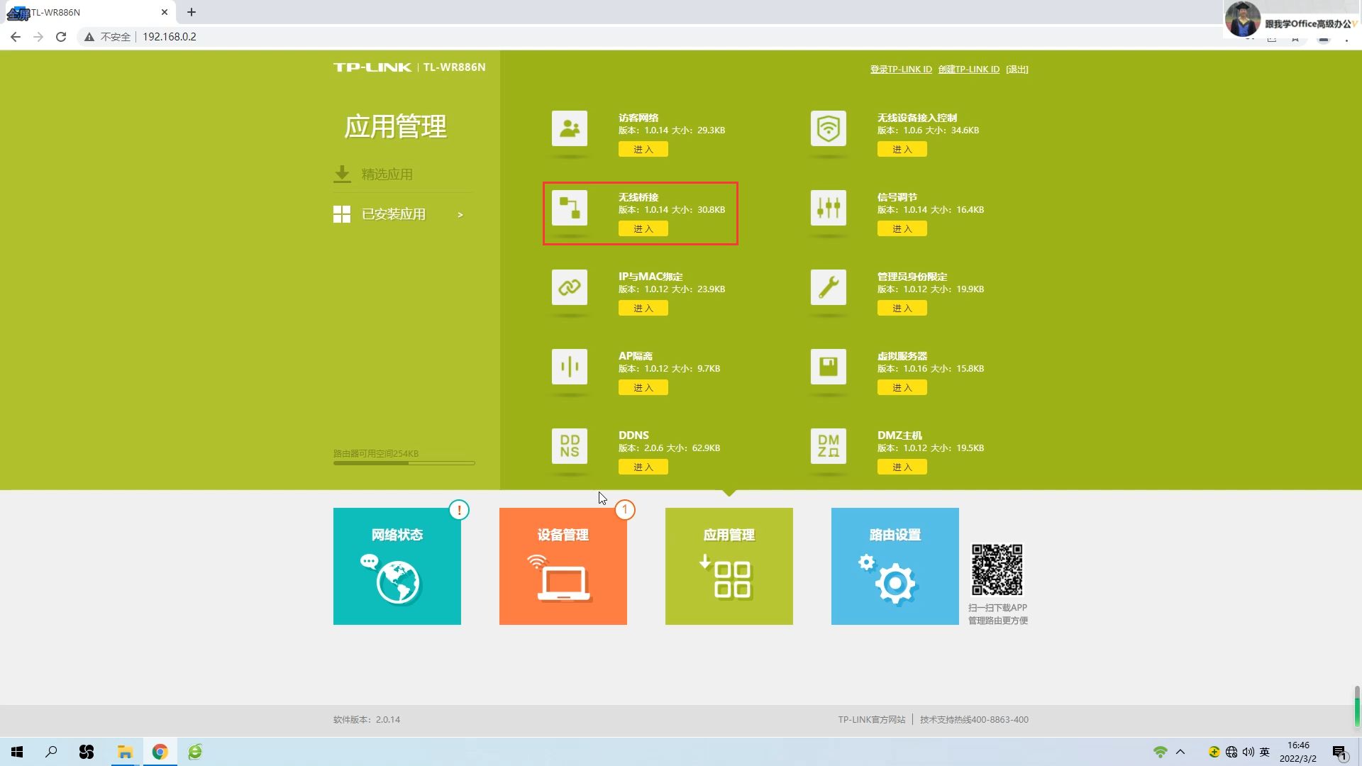1362x766 pixels.
Task: Open the Windows Start menu
Action: coord(17,752)
